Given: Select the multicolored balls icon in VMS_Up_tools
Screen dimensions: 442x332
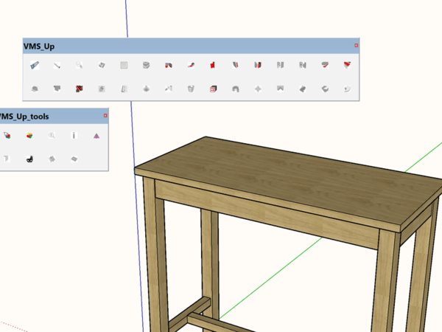Looking at the screenshot, I should click(x=29, y=136).
